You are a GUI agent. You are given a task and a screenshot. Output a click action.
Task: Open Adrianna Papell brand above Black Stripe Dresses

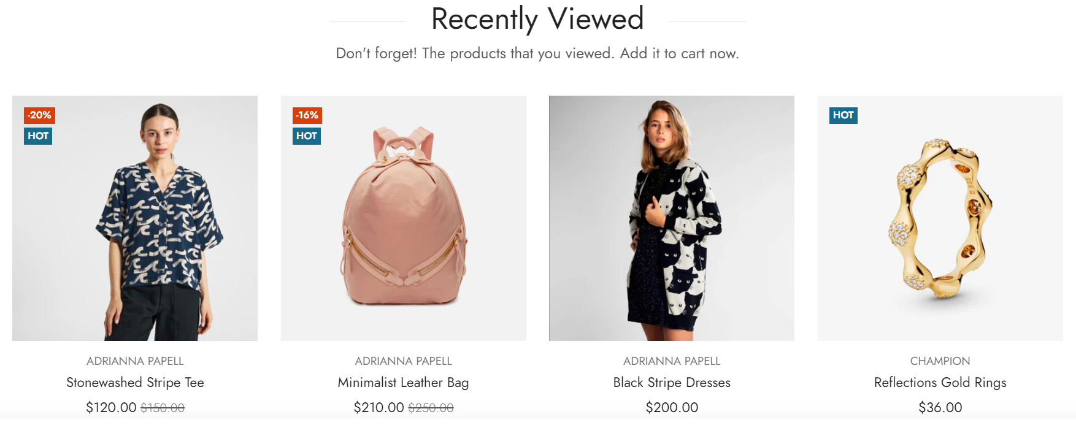click(x=672, y=361)
